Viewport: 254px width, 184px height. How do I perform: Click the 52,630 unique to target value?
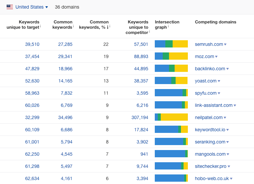coord(32,81)
